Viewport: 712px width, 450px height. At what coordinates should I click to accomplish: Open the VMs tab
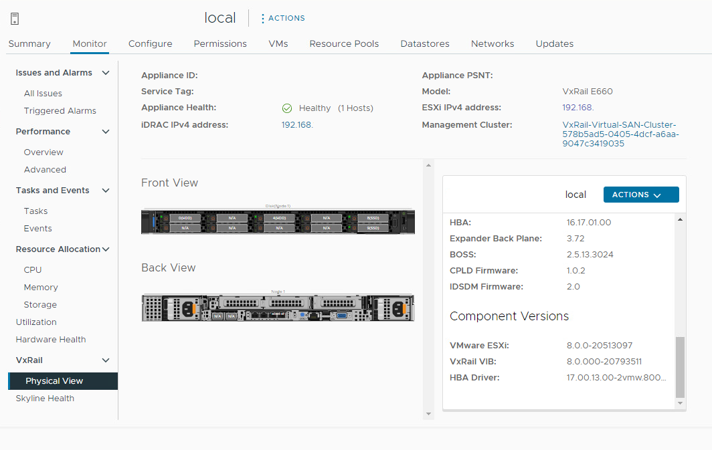[x=278, y=43]
